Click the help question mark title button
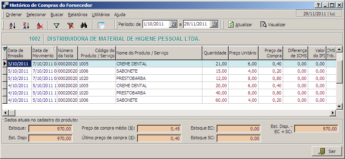 (318, 5)
